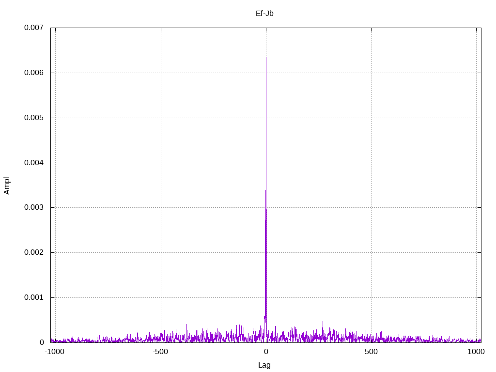This screenshot has height=372, width=496.
Task: Click the 0.001 y-axis tick label
Action: (x=34, y=297)
